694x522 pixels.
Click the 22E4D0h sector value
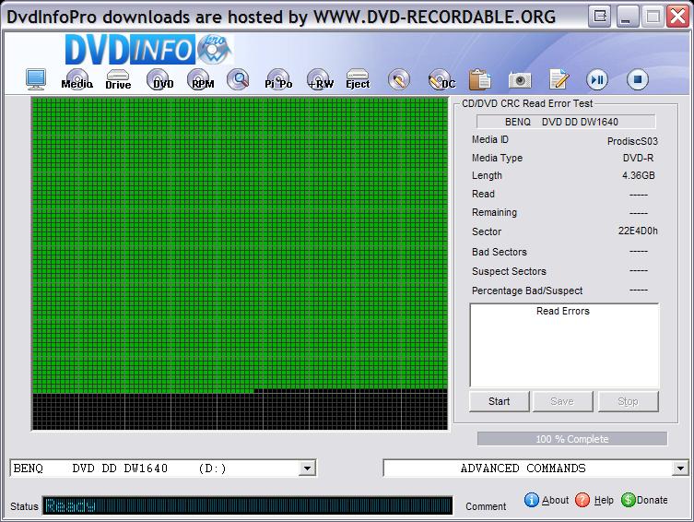pos(638,231)
